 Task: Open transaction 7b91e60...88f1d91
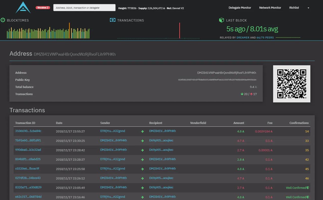tap(28, 140)
